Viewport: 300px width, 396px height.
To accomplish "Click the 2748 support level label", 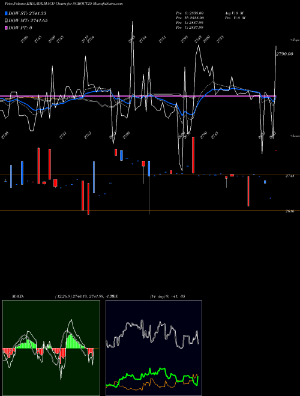I will click(289, 176).
